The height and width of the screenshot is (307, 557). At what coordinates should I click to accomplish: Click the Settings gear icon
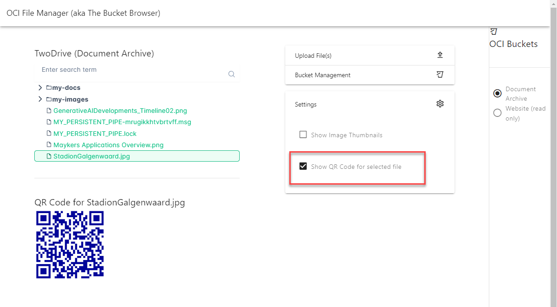click(x=440, y=104)
